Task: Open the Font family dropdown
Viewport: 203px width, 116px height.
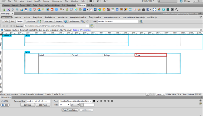Action: click(x=90, y=101)
